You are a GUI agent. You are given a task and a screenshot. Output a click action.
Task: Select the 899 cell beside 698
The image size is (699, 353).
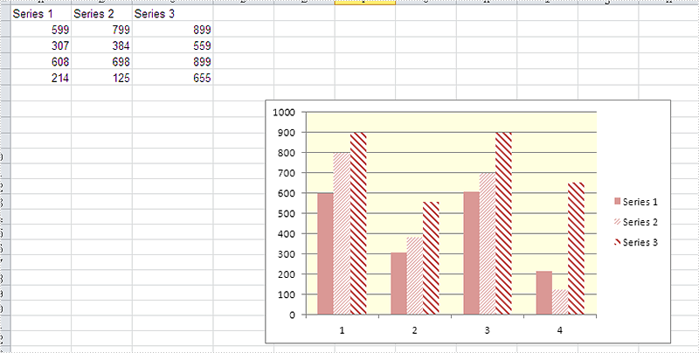coord(172,61)
